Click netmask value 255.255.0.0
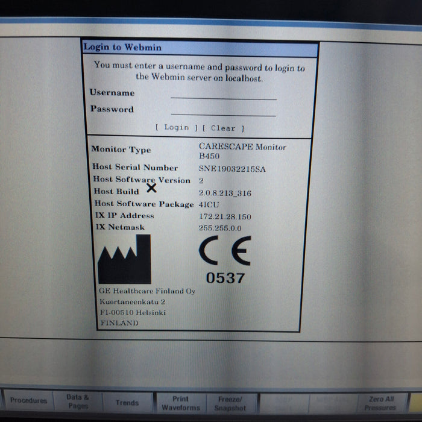Viewport: 422px width, 422px height. coord(220,228)
